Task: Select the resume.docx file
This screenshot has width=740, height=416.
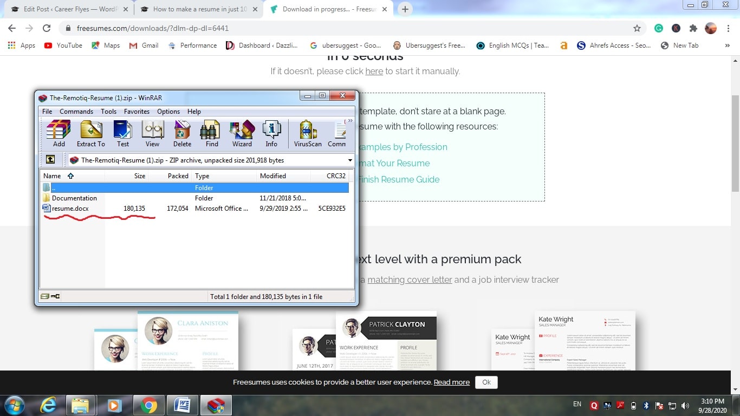Action: pyautogui.click(x=70, y=209)
